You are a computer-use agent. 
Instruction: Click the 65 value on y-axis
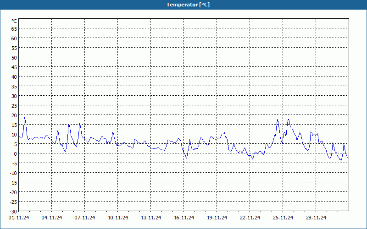[14, 29]
